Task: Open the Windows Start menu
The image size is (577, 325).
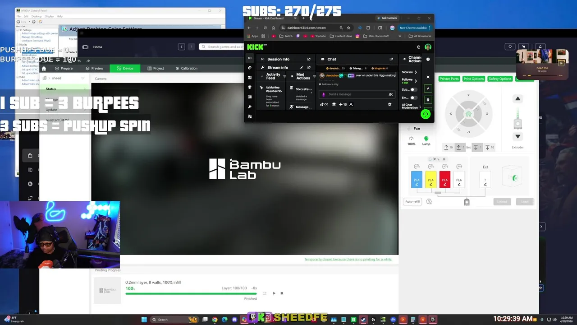Action: click(x=144, y=320)
